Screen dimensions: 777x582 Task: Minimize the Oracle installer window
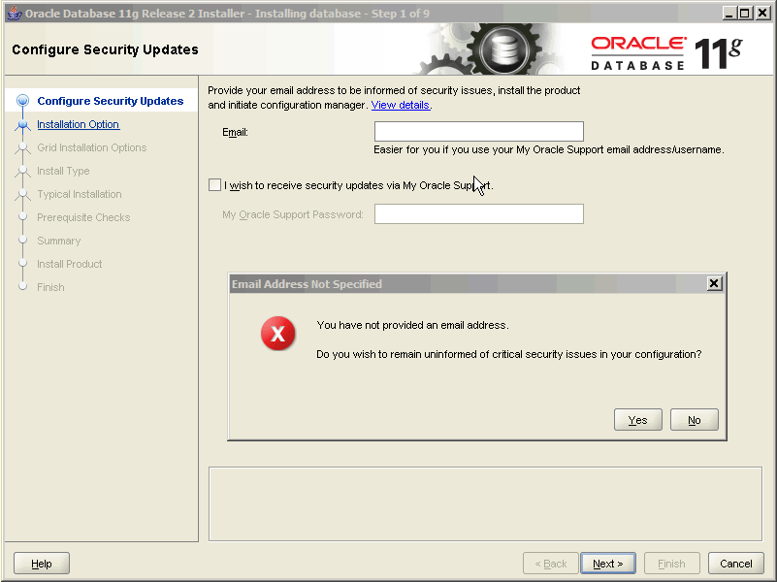pyautogui.click(x=728, y=13)
